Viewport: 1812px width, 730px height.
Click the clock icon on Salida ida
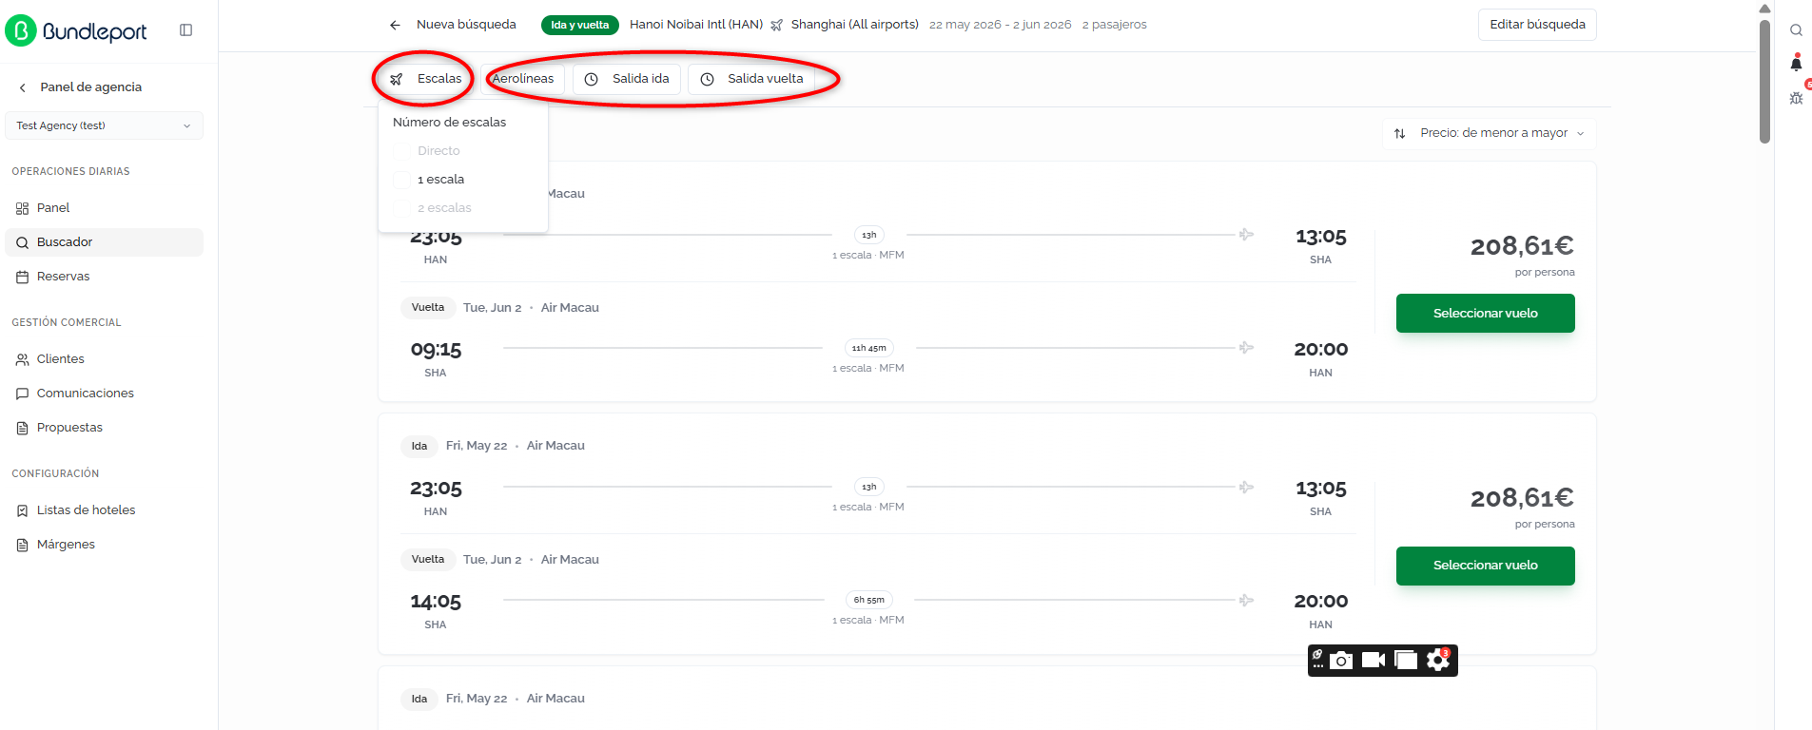tap(591, 79)
